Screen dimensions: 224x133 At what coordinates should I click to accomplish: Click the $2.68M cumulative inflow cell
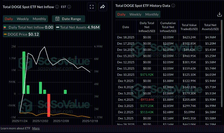(x=168, y=112)
